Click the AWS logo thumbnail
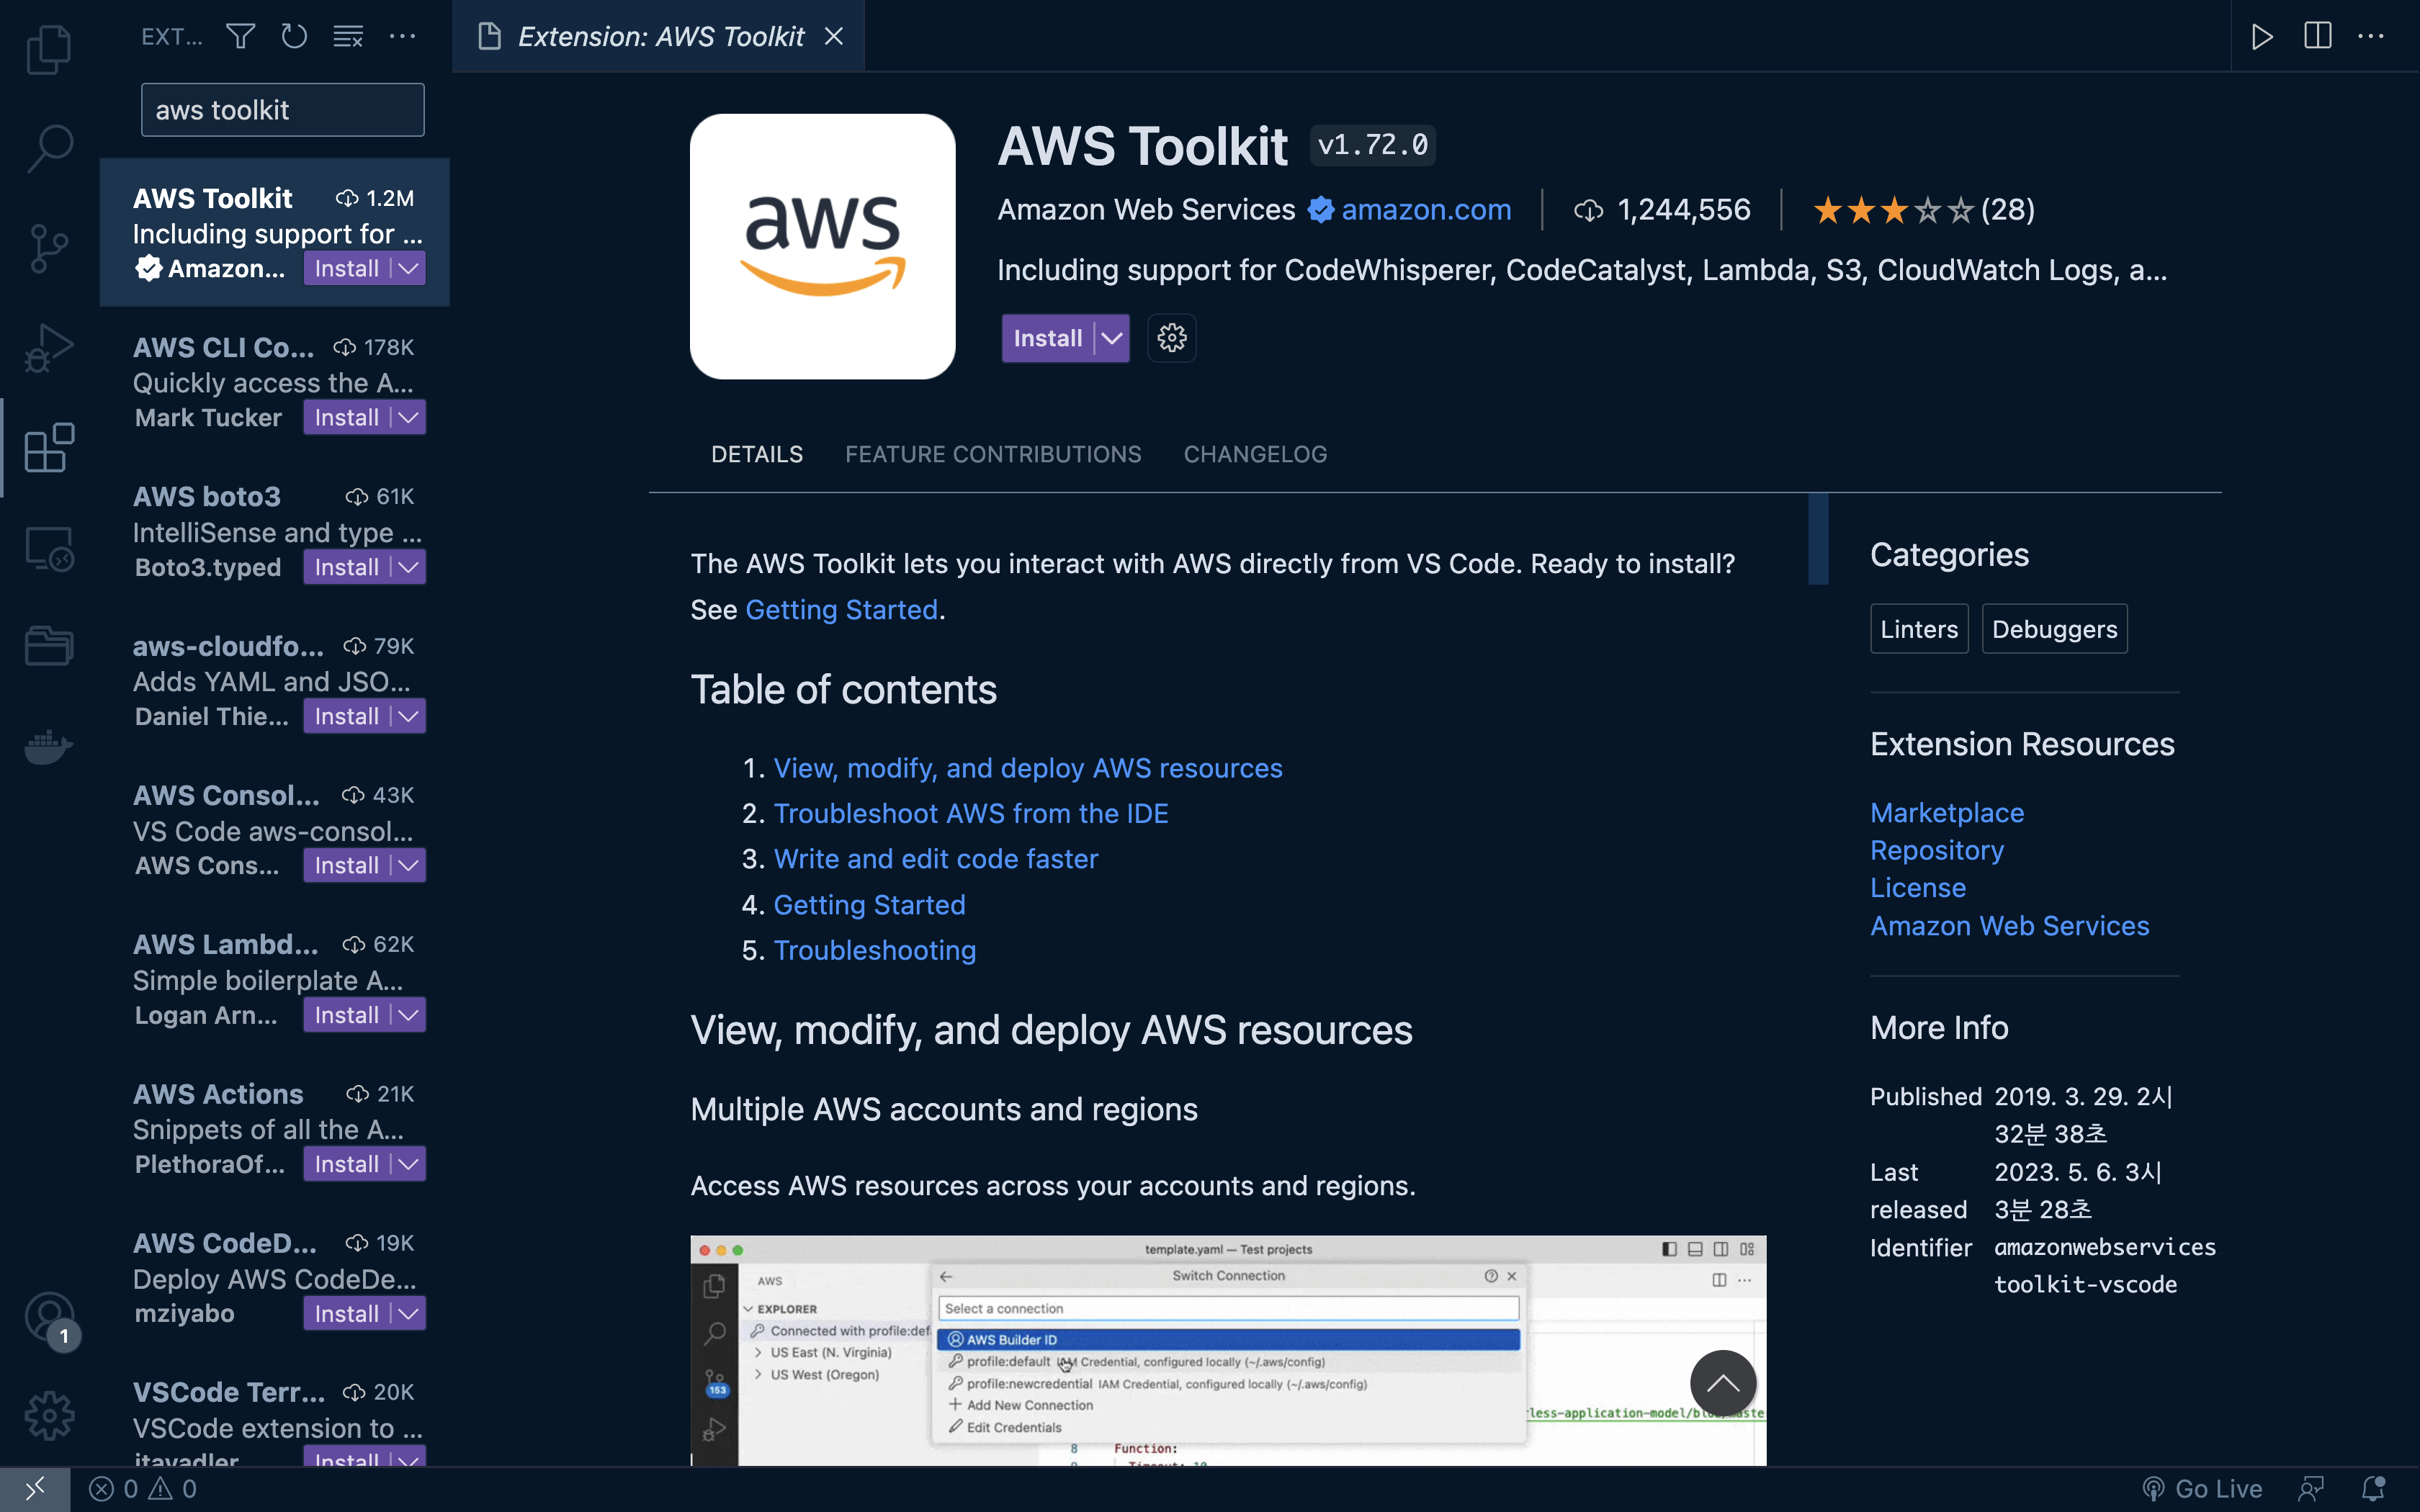This screenshot has height=1512, width=2420. (x=822, y=246)
